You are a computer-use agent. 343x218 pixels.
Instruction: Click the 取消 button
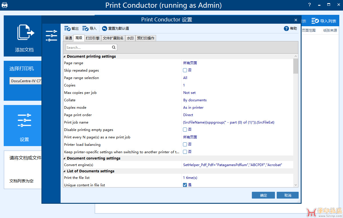click(x=288, y=195)
